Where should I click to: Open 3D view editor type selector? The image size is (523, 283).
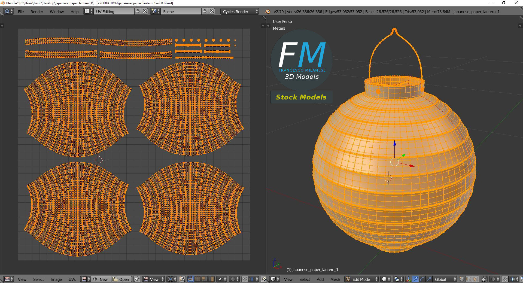(x=275, y=279)
